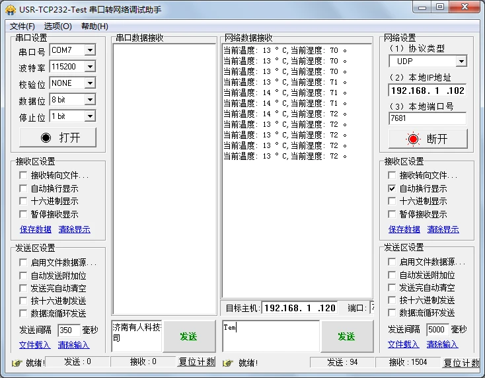Uncheck network 自动换行显示 checkbox
This screenshot has height=378, width=485.
point(392,188)
